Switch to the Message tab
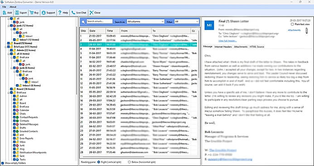The image size is (314, 166). 208,46
